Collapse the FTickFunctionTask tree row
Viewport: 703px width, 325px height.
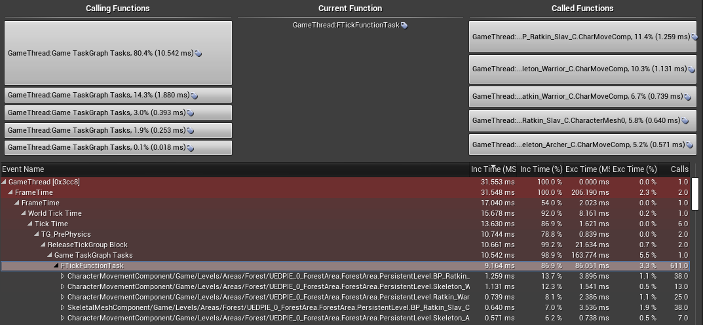coord(56,266)
